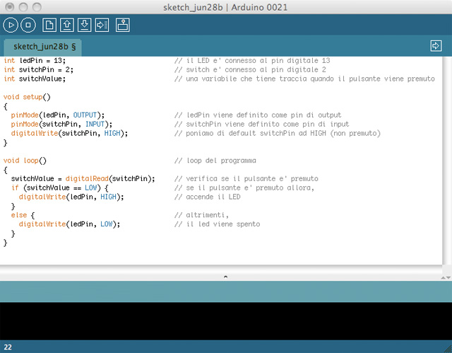Screen dimensions: 452x353
Task: Save the sketch with the down-arrow icon
Action: [x=84, y=25]
